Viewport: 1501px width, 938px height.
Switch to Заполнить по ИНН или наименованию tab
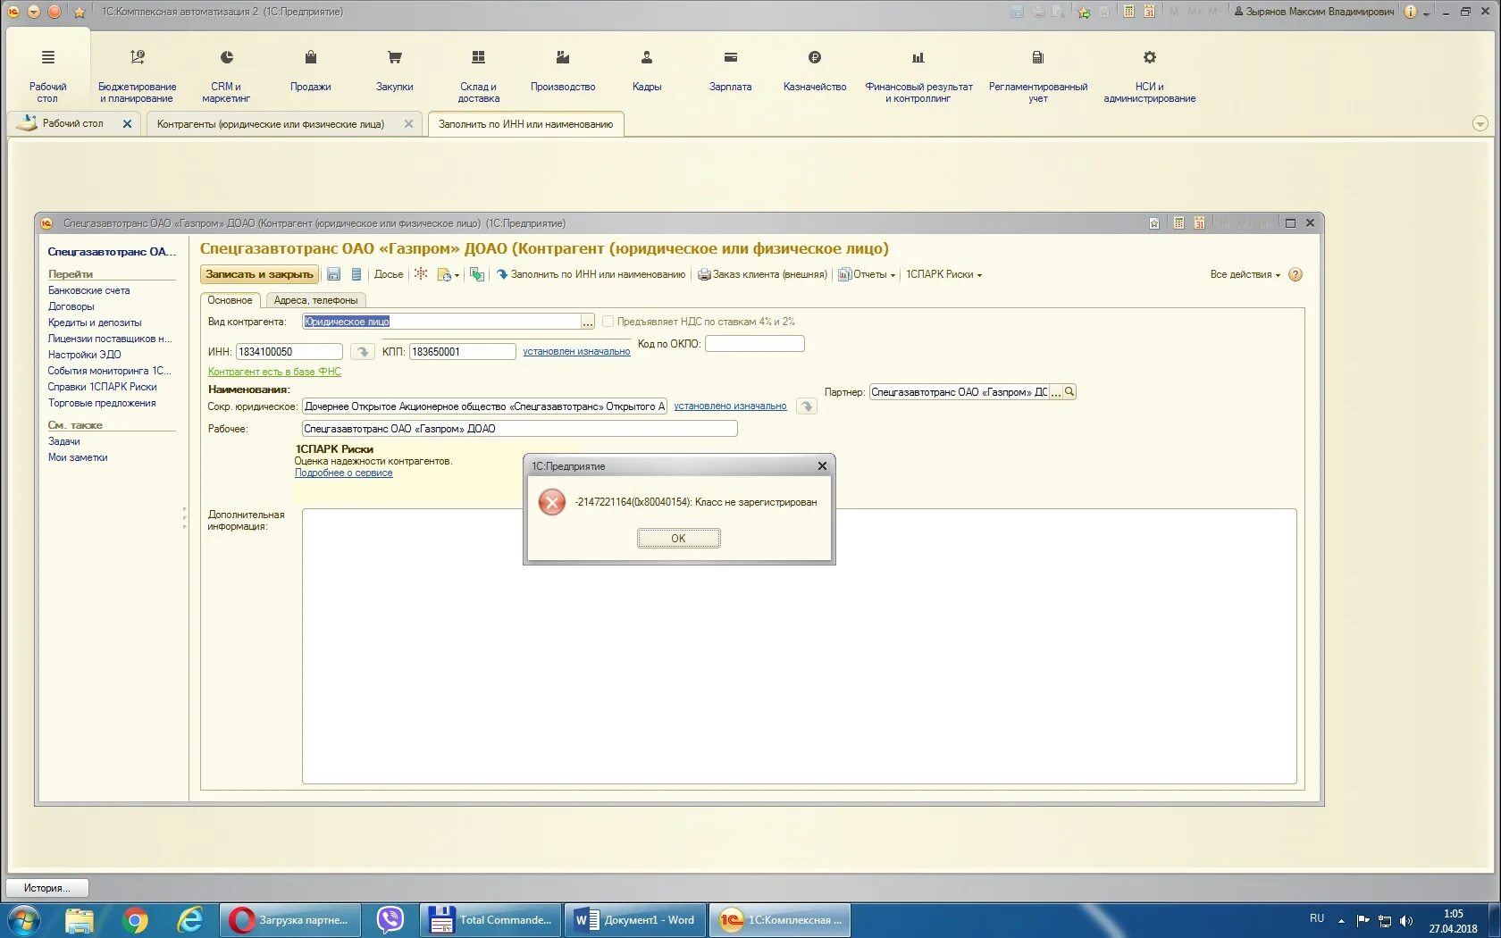(x=525, y=124)
